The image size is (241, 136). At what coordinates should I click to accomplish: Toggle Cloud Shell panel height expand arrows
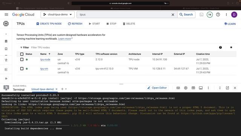[220, 88]
